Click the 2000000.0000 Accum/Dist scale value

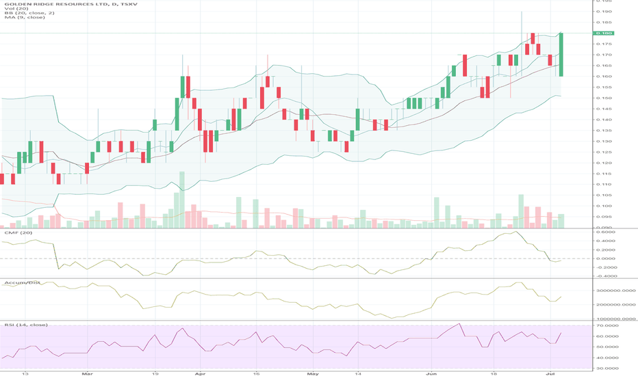tap(616, 304)
